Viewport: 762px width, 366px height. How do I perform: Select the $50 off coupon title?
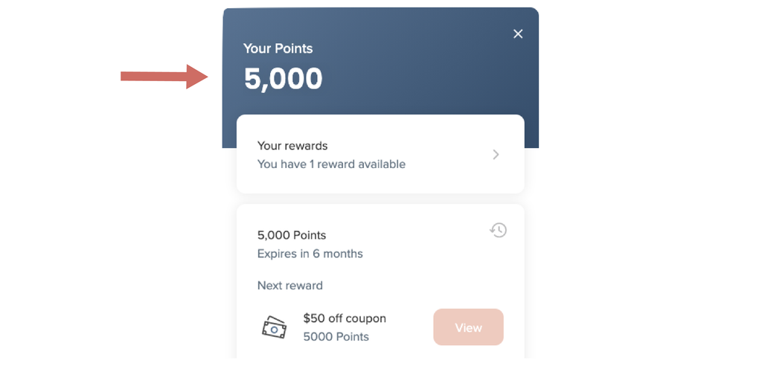[x=345, y=318]
